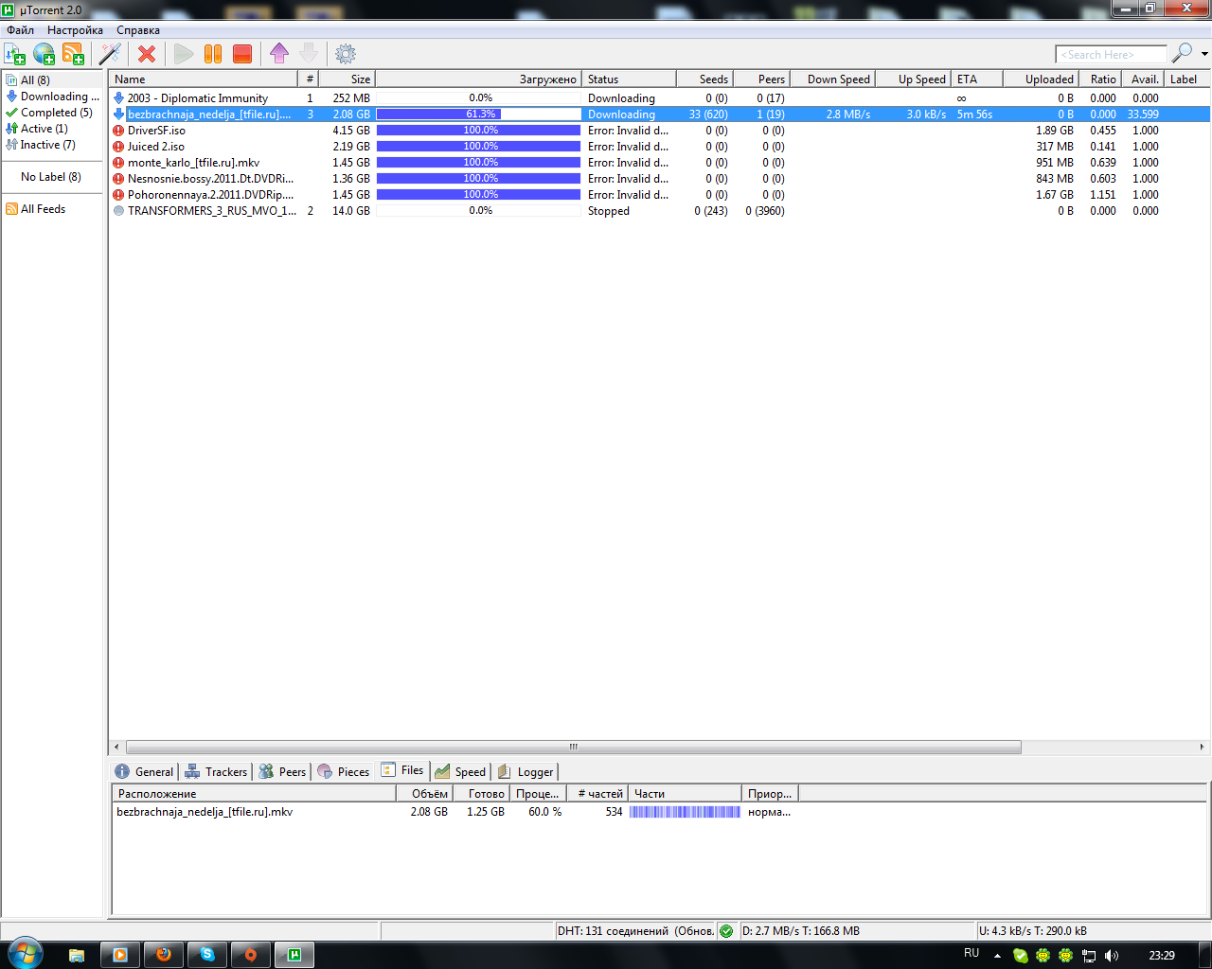
Task: Open the Peers detail tab
Action: 282,771
